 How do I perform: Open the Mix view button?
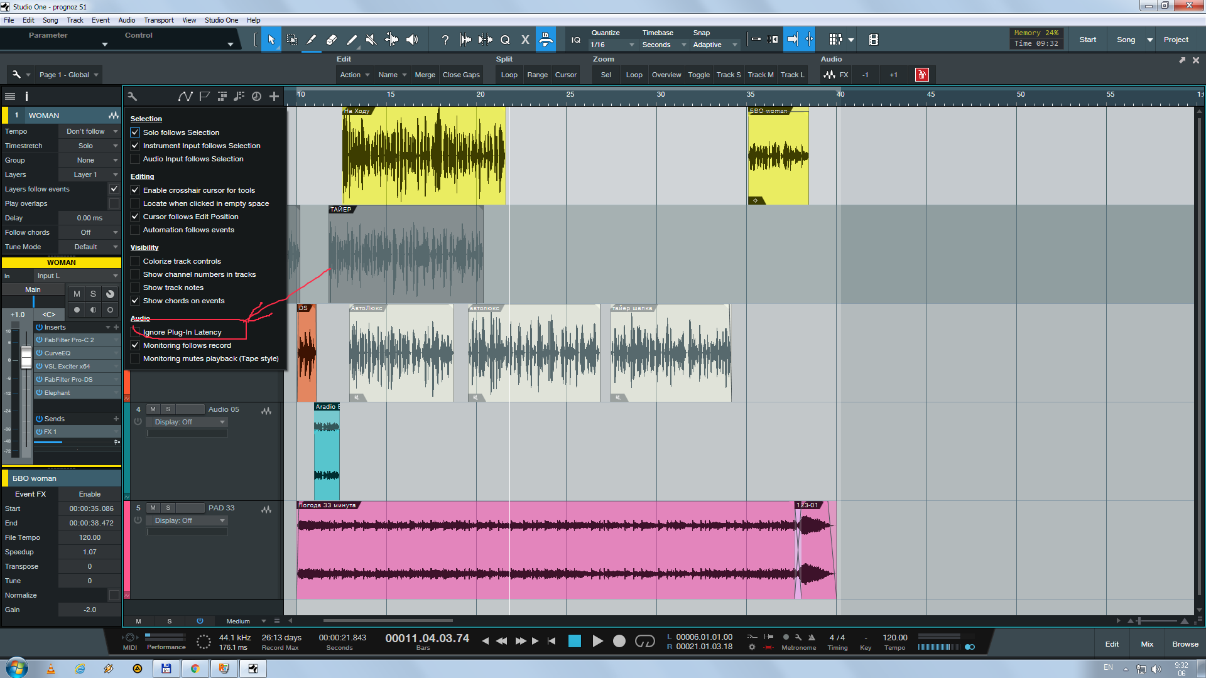1147,644
